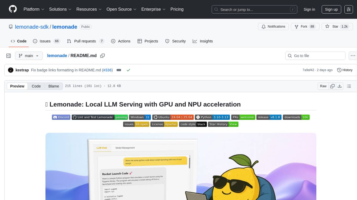357x200 pixels.
Task: Fork the lemonade repository
Action: [x=305, y=27]
